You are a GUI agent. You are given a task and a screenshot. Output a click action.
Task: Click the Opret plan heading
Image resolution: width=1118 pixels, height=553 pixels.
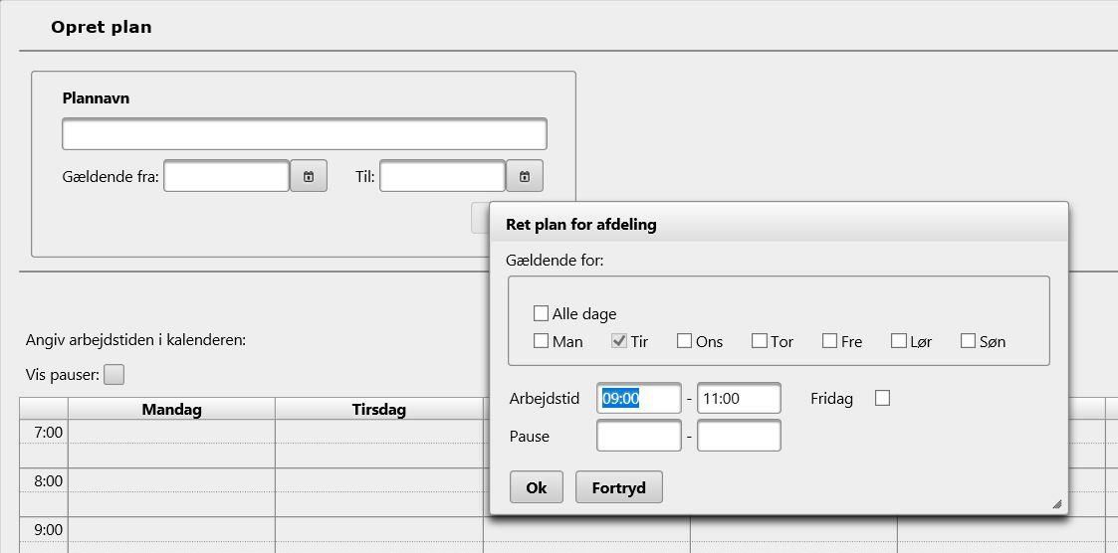pyautogui.click(x=102, y=28)
